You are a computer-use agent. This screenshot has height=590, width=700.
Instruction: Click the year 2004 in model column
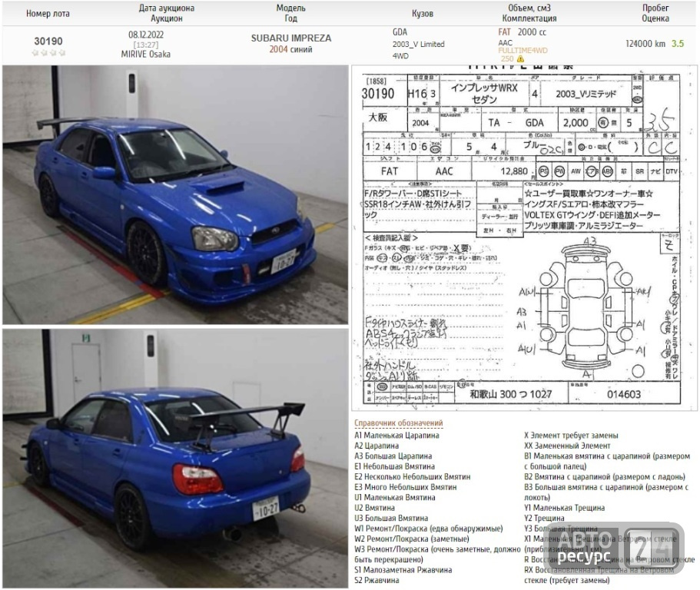click(278, 49)
